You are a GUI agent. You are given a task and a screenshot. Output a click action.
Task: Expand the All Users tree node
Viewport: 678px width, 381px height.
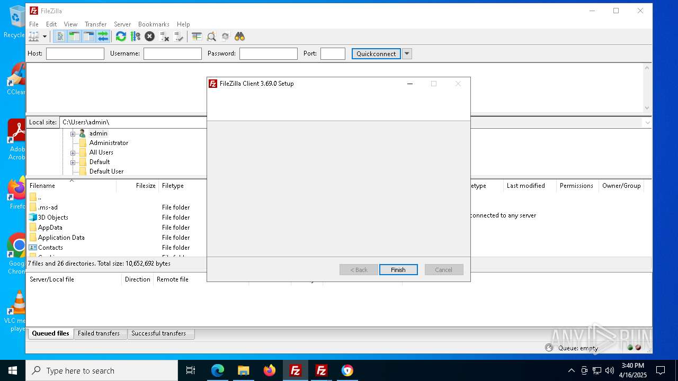point(73,152)
